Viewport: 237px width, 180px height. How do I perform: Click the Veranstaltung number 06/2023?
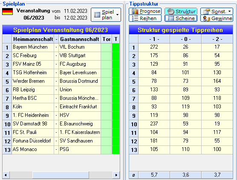pos(34,18)
